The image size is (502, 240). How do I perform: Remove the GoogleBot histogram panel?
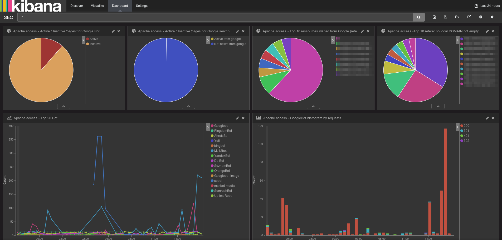[x=493, y=118]
